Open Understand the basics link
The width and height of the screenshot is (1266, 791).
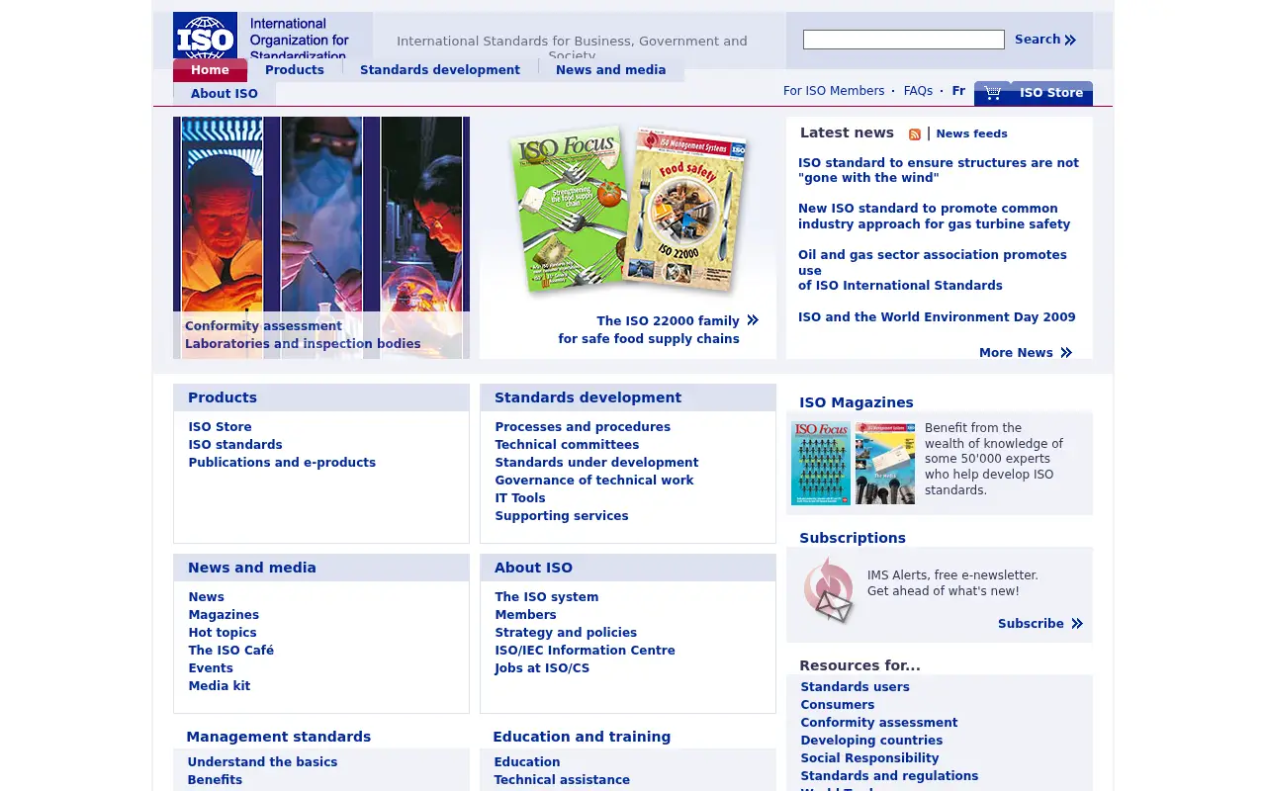tap(262, 762)
